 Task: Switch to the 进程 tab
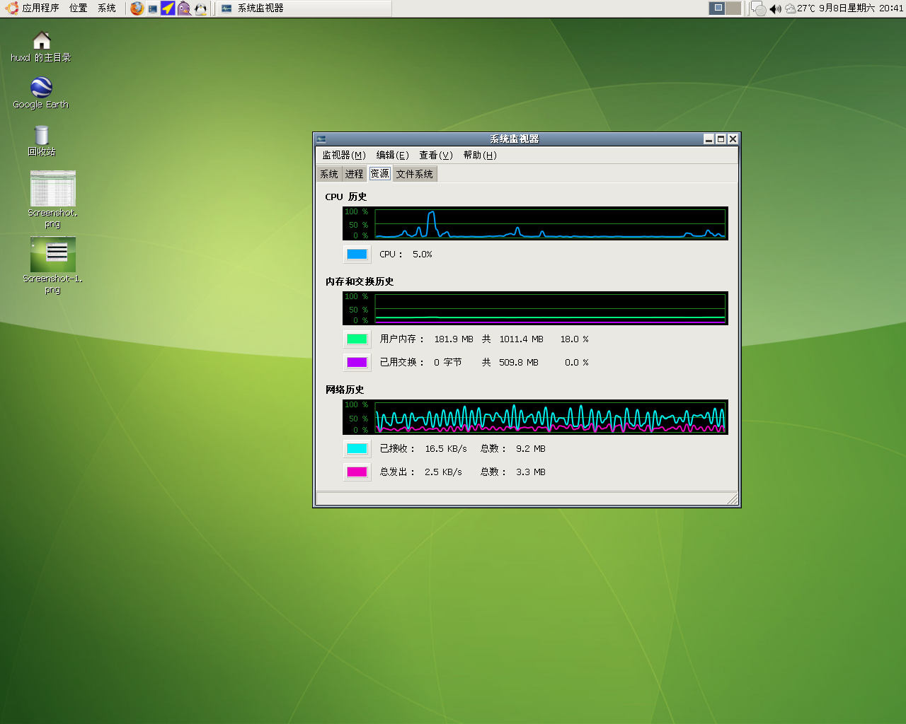tap(355, 174)
